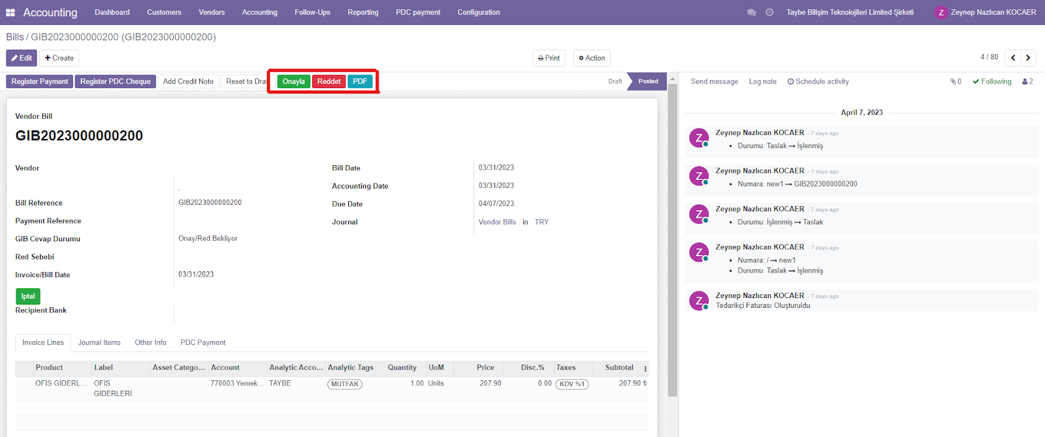Open attachments paperclip counter
The image size is (1045, 437).
956,82
